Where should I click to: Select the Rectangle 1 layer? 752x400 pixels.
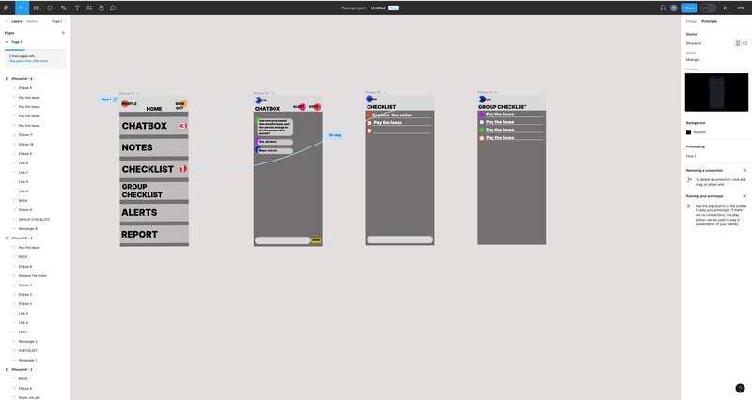click(27, 360)
